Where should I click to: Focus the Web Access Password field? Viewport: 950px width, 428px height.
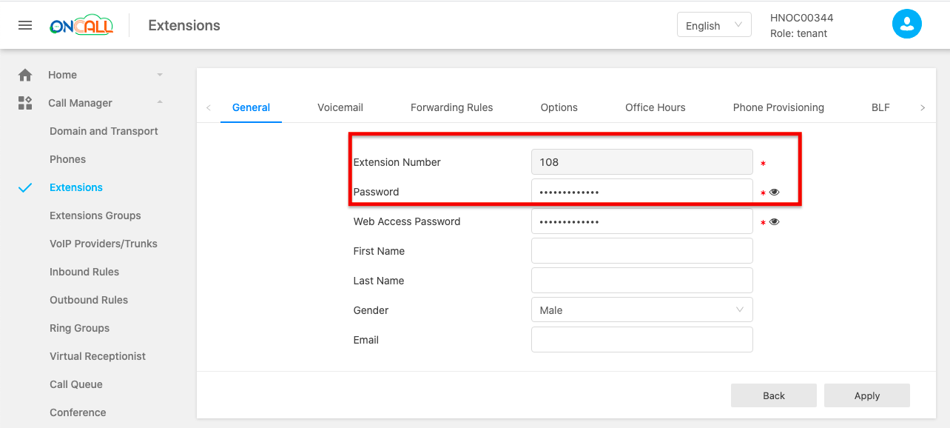(x=641, y=221)
